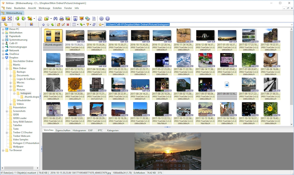Open the Erstellen menu
The width and height of the screenshot is (294, 175).
point(57,8)
